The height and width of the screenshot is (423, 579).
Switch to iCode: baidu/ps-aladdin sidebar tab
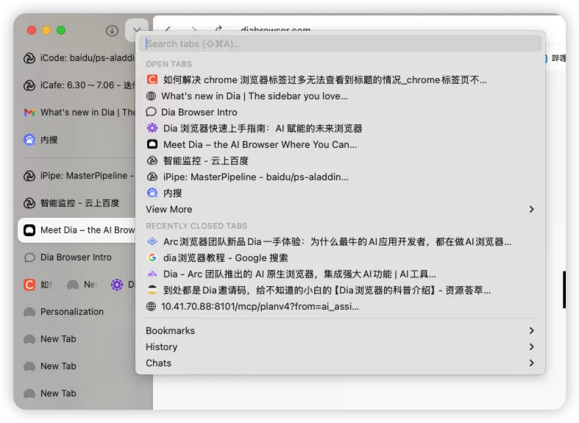pyautogui.click(x=77, y=58)
